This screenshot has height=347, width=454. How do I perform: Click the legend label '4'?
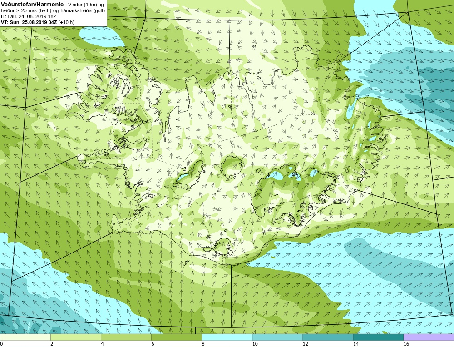pos(102,344)
